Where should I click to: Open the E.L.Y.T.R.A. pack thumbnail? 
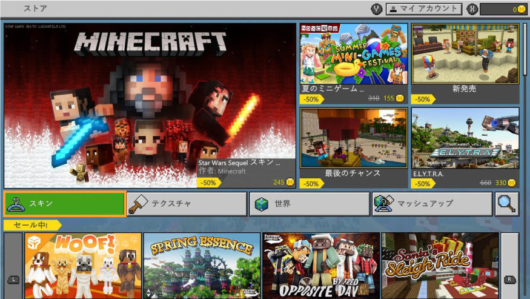(x=465, y=138)
